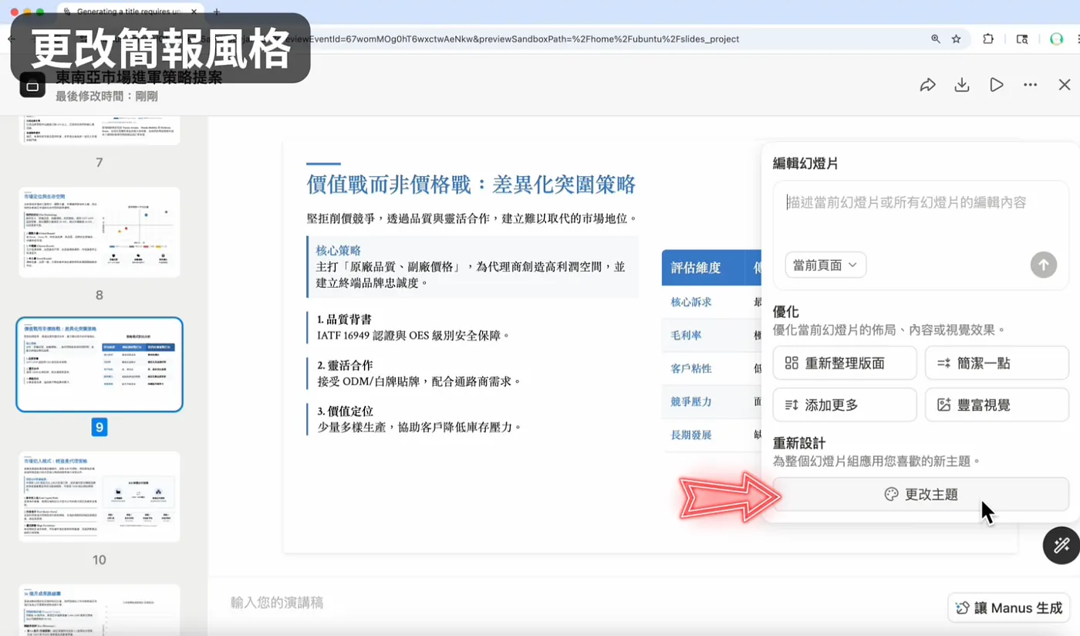Screen dimensions: 1080x636
Task: Click the '2. 靈活合作' list item
Action: [345, 364]
